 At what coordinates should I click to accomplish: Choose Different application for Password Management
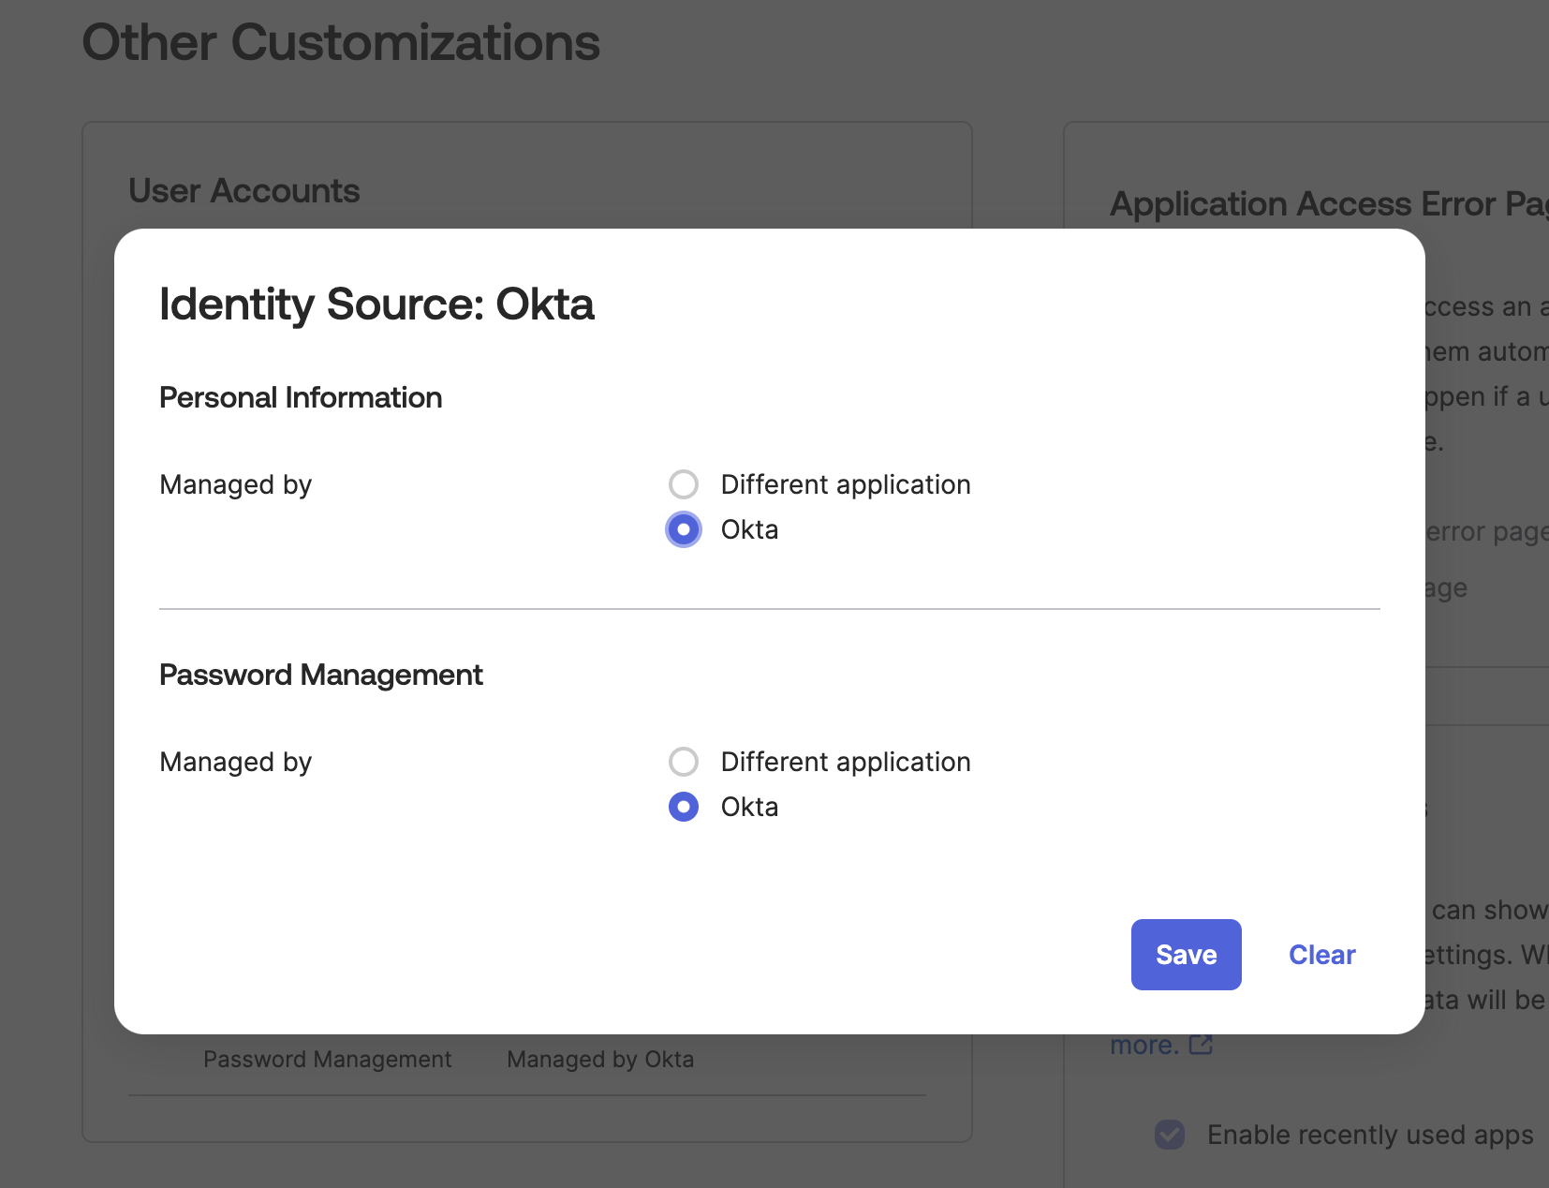click(684, 762)
